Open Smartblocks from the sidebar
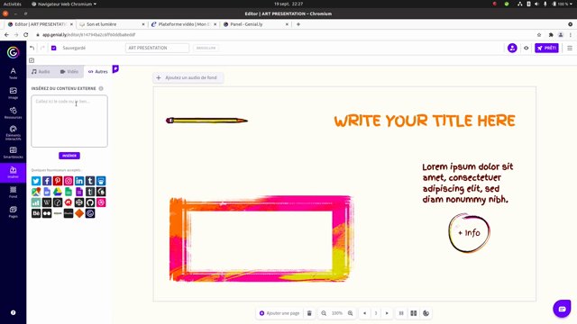The height and width of the screenshot is (324, 577). 13,153
